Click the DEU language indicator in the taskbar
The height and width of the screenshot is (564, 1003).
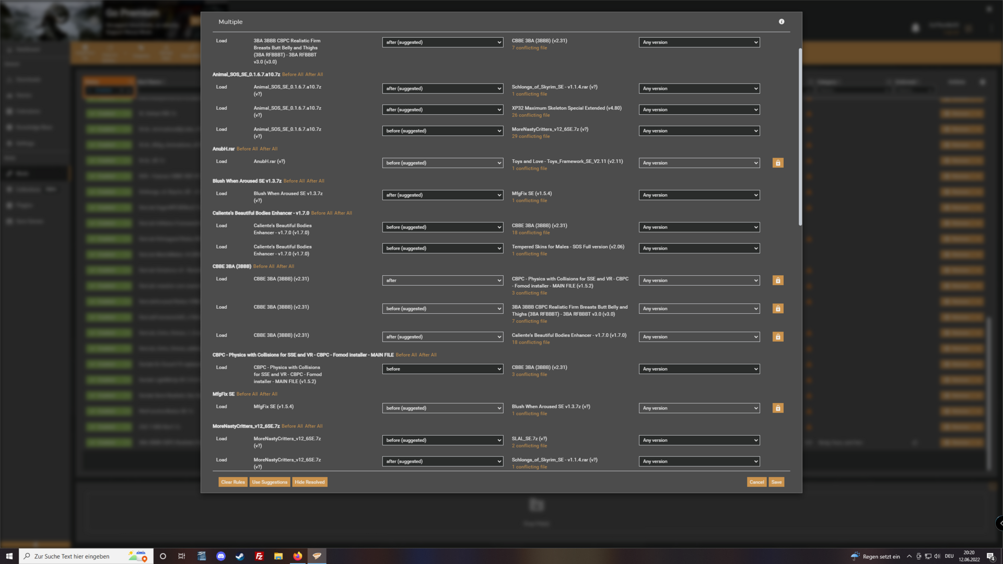point(949,556)
